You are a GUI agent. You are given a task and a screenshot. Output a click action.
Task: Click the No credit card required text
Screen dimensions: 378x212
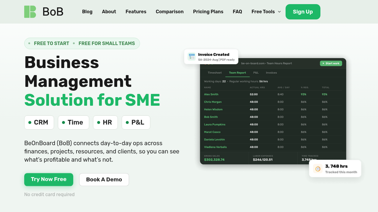click(49, 194)
